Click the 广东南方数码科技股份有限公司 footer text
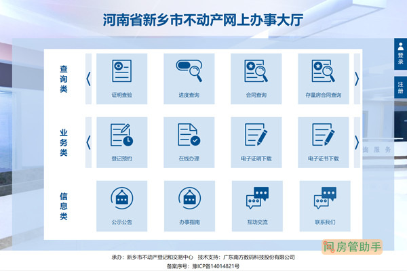 tap(259, 257)
